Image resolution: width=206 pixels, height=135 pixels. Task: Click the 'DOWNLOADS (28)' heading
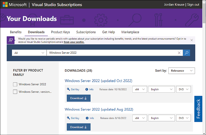point(78,71)
